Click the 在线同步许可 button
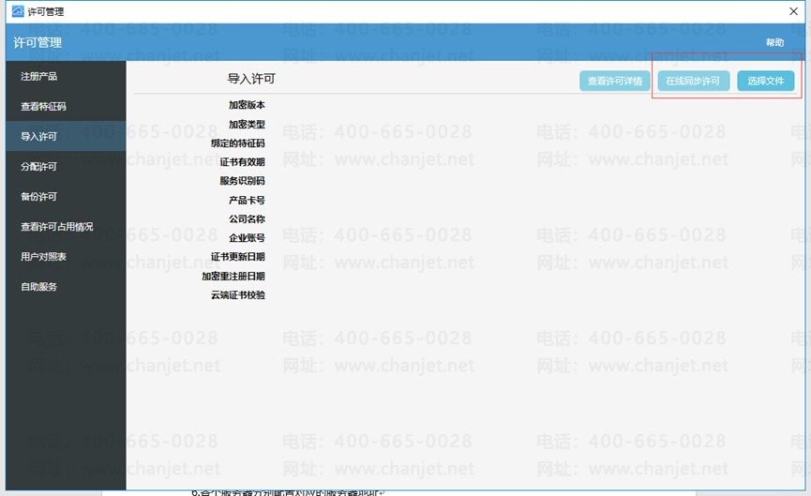Viewport: 811px width, 496px height. coord(693,81)
